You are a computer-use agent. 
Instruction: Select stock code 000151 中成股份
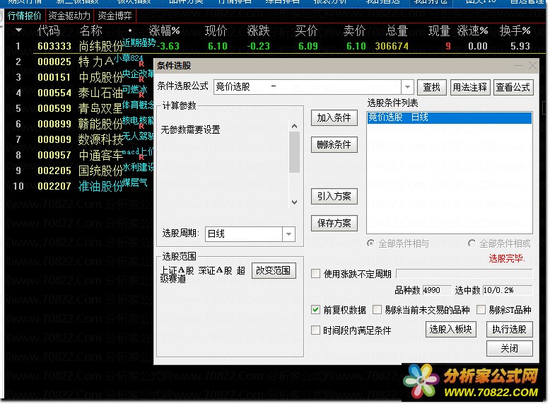click(x=54, y=77)
